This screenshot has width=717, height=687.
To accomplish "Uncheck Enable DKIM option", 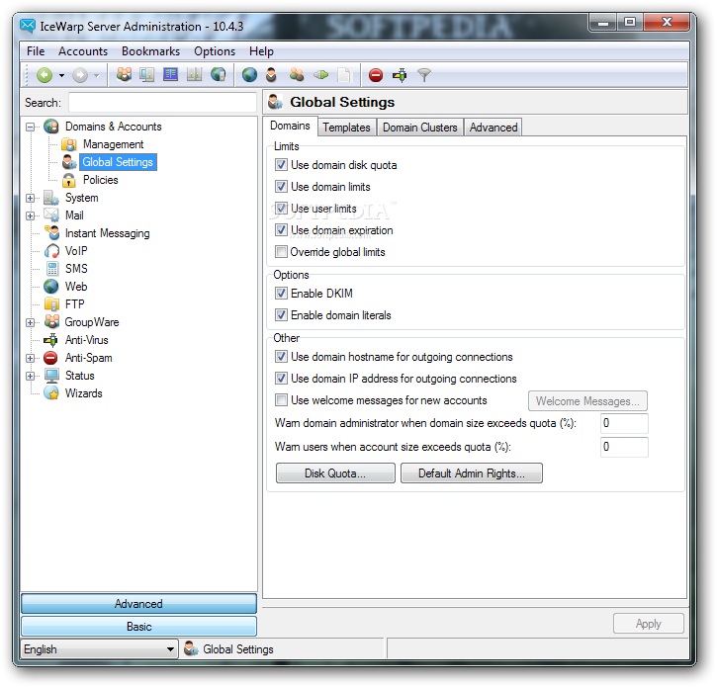I will point(281,294).
